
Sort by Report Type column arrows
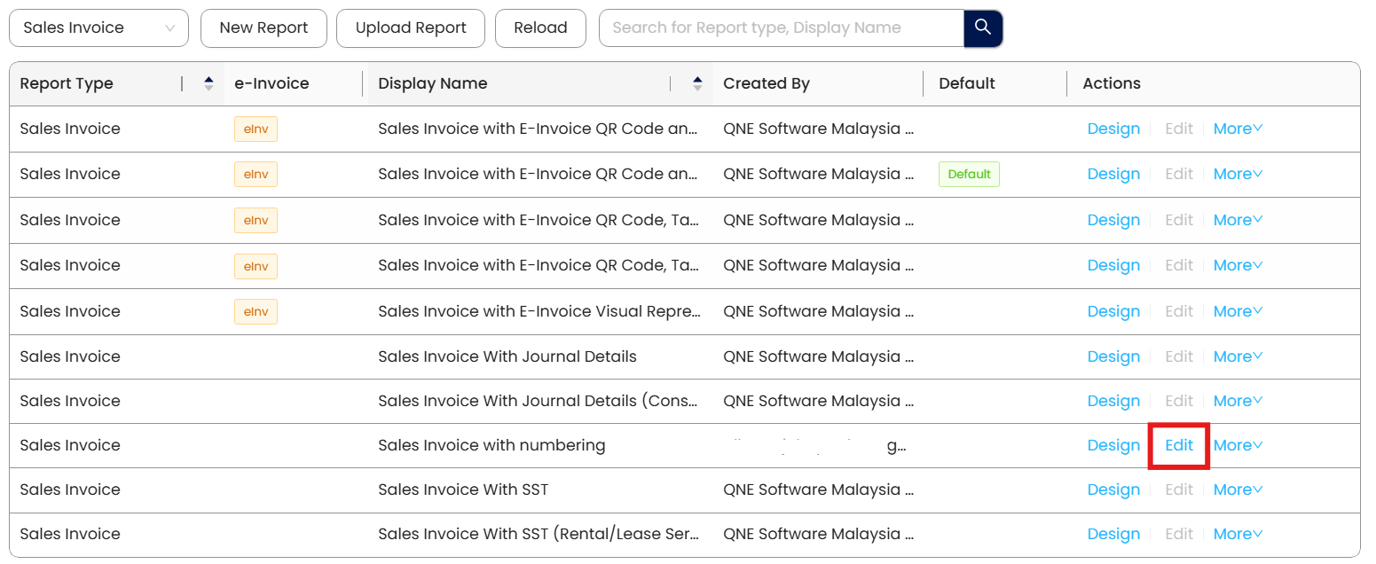208,83
